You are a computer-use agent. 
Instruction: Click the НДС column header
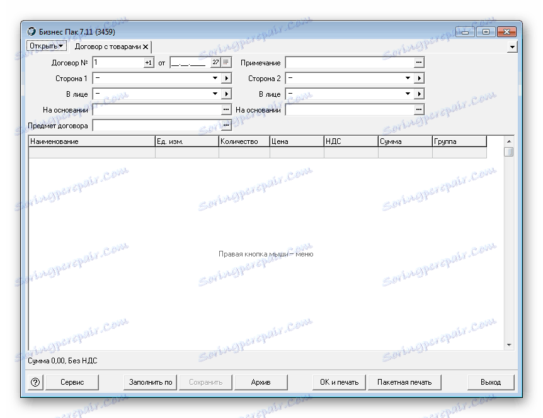351,141
